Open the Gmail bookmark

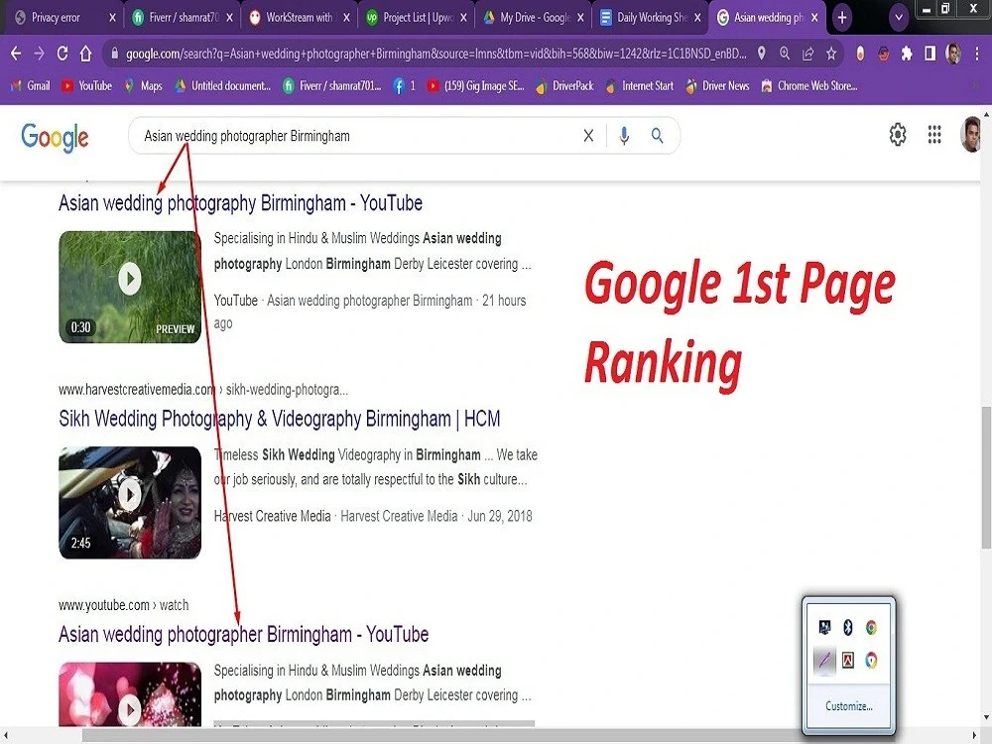point(31,86)
